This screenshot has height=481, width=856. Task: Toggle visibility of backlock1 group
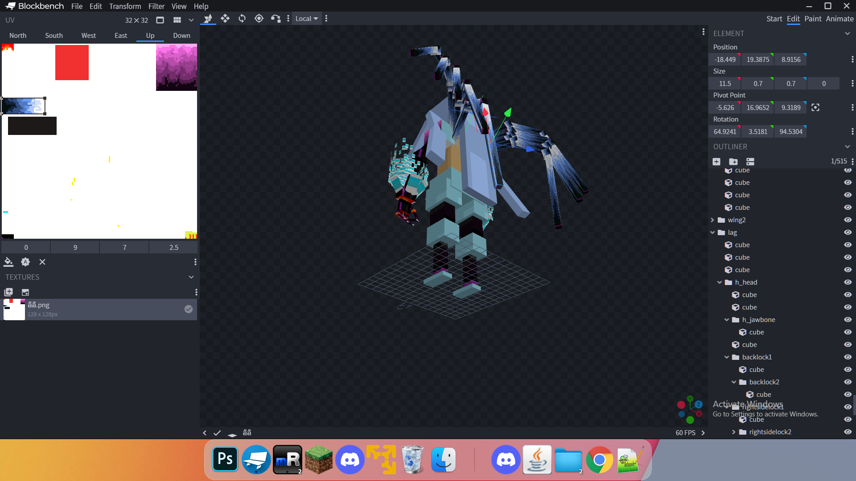848,357
